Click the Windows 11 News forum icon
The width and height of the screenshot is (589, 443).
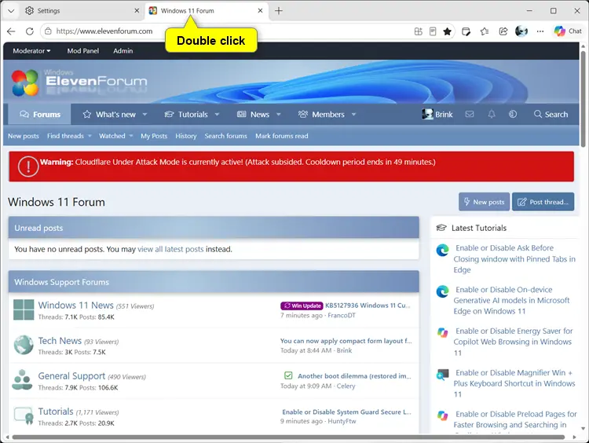coord(24,309)
